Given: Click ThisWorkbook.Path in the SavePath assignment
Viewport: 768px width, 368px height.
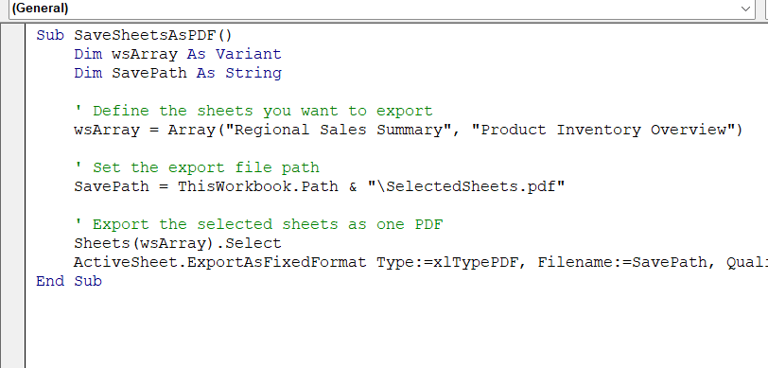Looking at the screenshot, I should (257, 186).
